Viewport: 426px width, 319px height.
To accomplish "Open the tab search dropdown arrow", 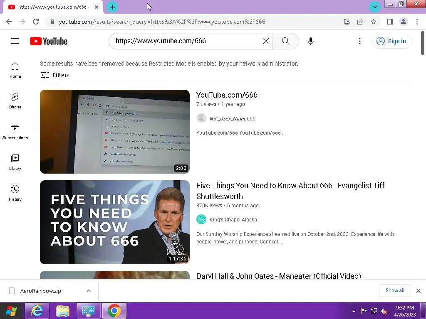I will 375,7.
